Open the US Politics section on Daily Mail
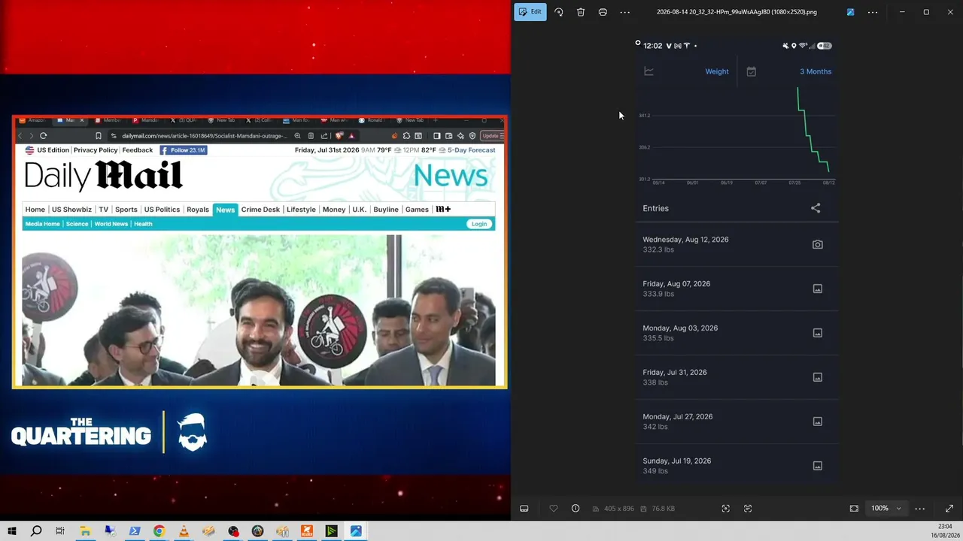This screenshot has height=541, width=963. pos(162,210)
